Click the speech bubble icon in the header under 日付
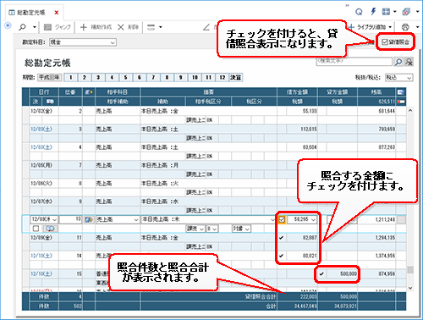The width and height of the screenshot is (423, 320). tap(50, 102)
